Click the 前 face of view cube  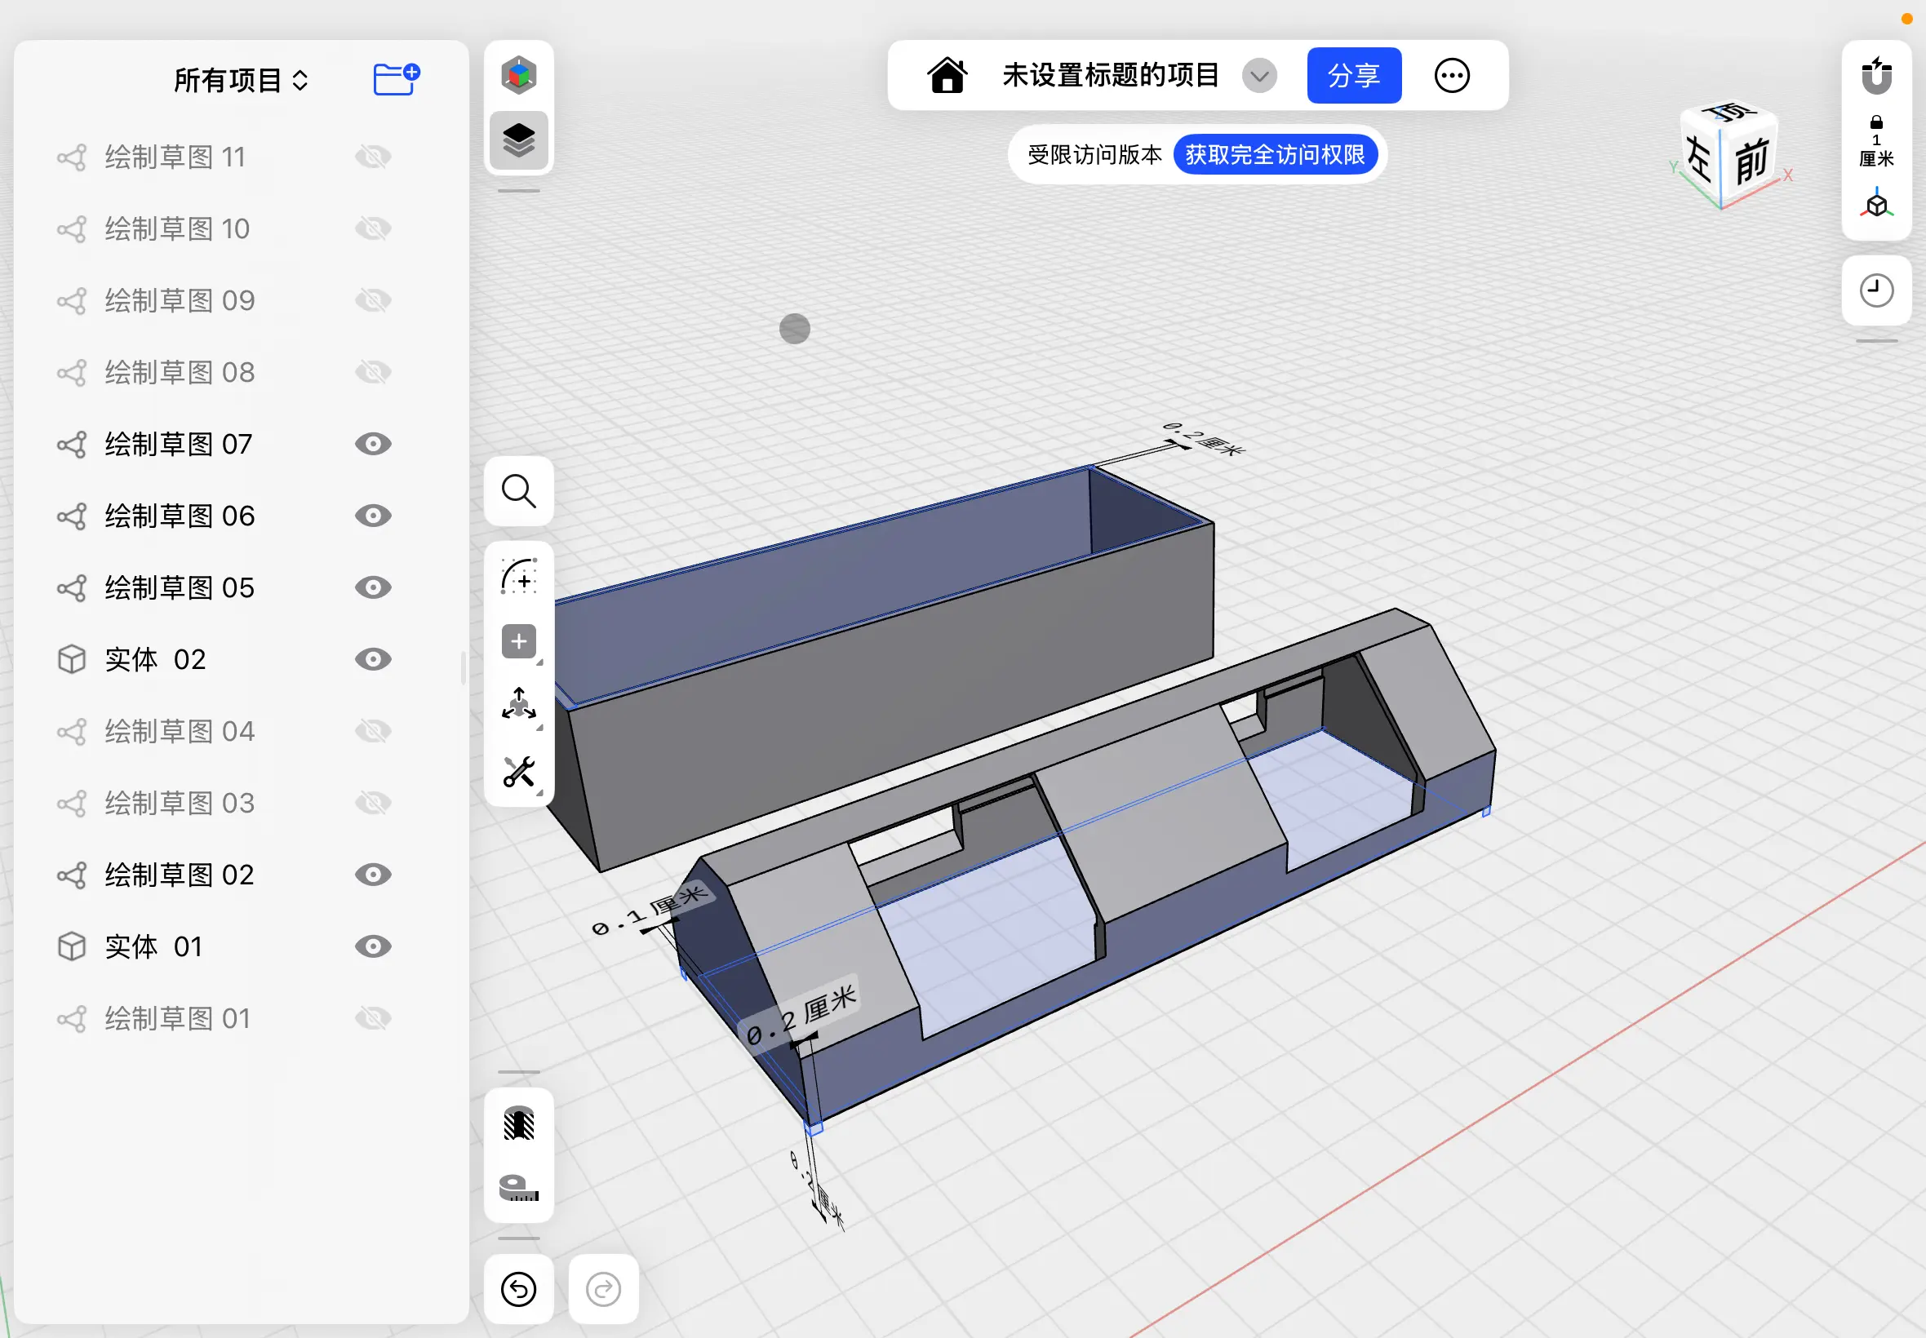(x=1750, y=162)
